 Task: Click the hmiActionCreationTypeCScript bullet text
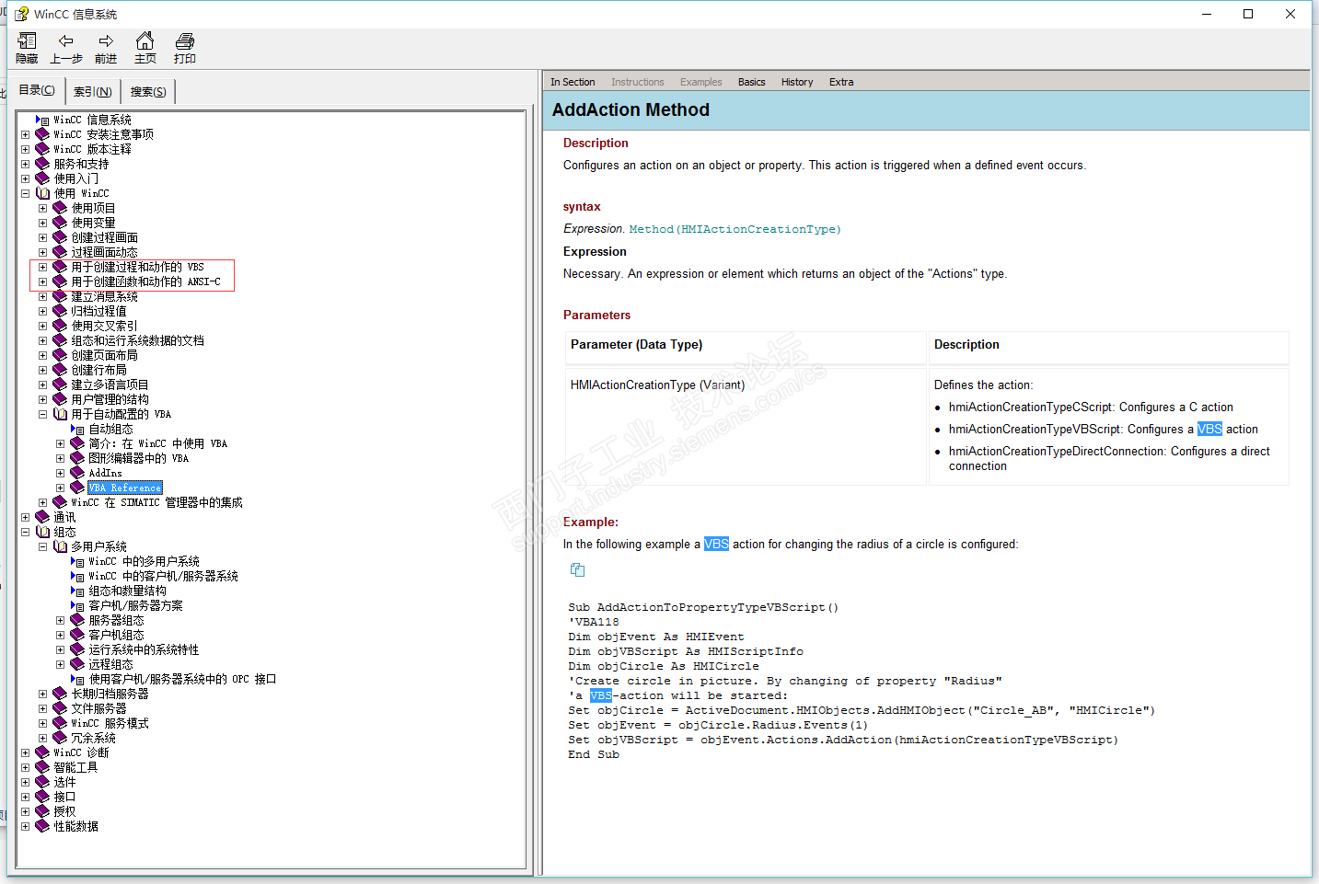pos(1091,407)
